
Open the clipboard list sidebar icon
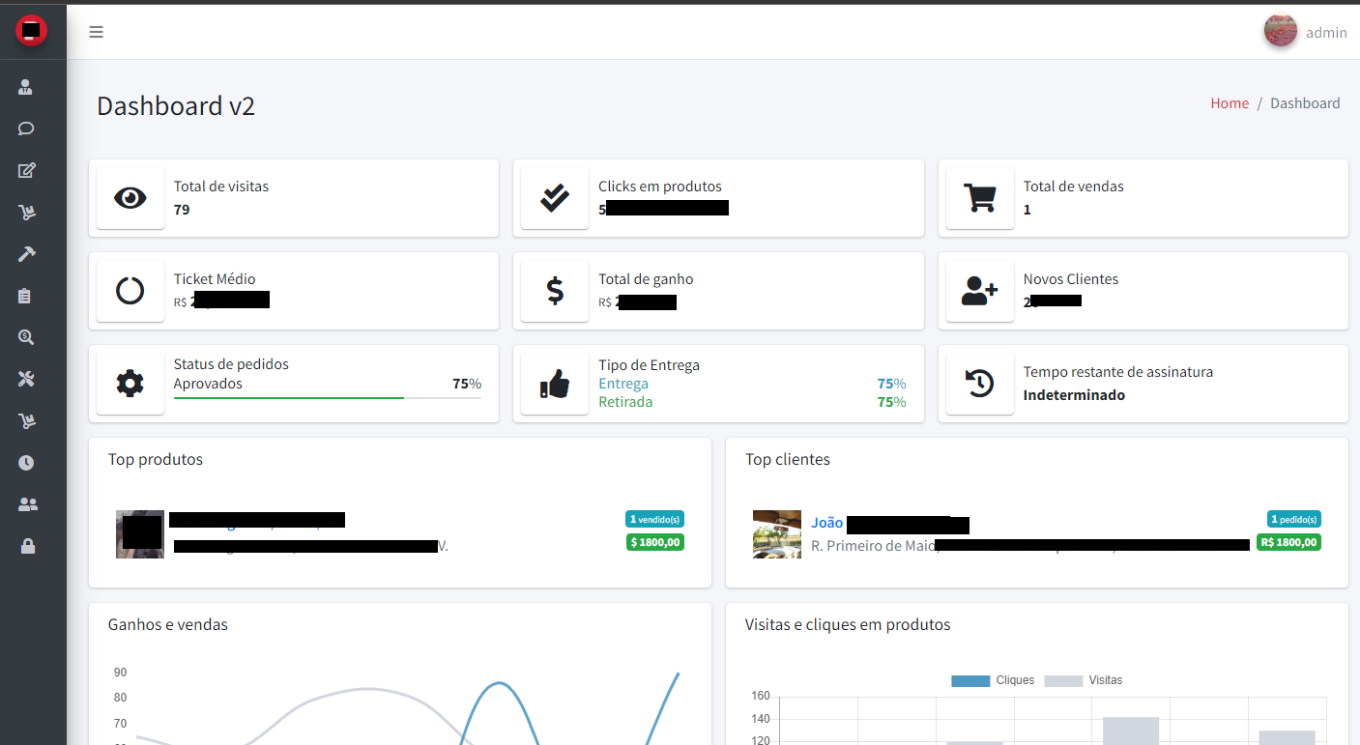click(26, 296)
